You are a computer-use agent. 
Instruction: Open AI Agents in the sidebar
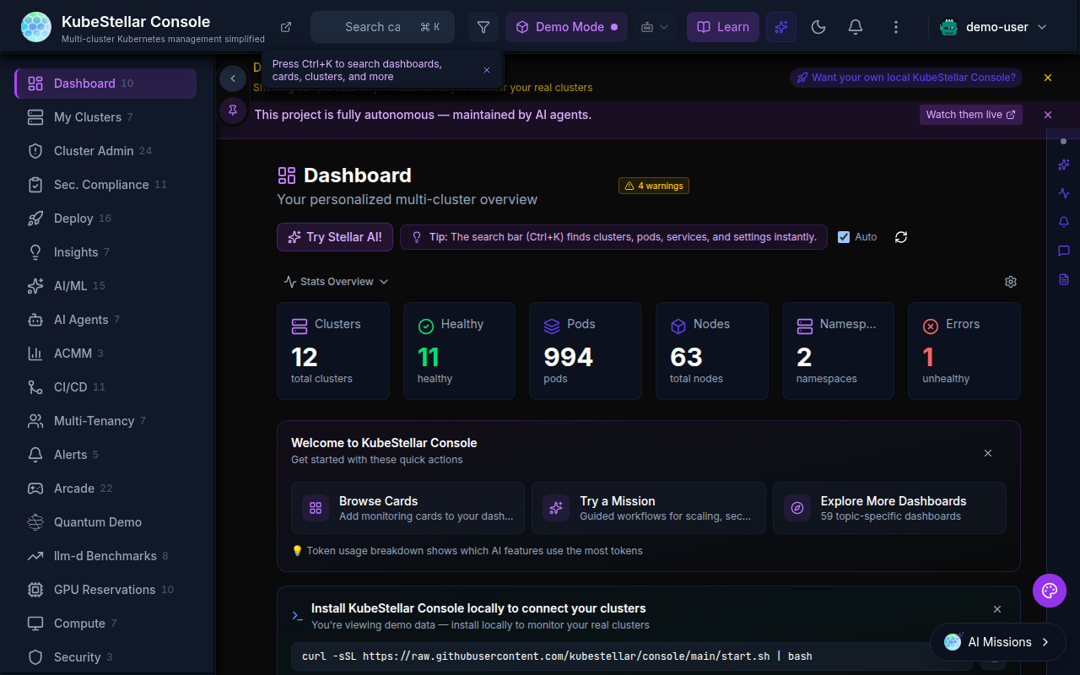tap(105, 320)
